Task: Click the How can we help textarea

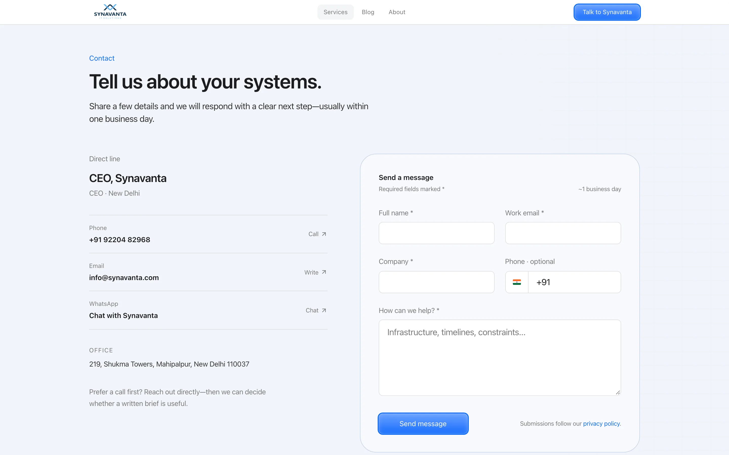Action: (x=499, y=357)
